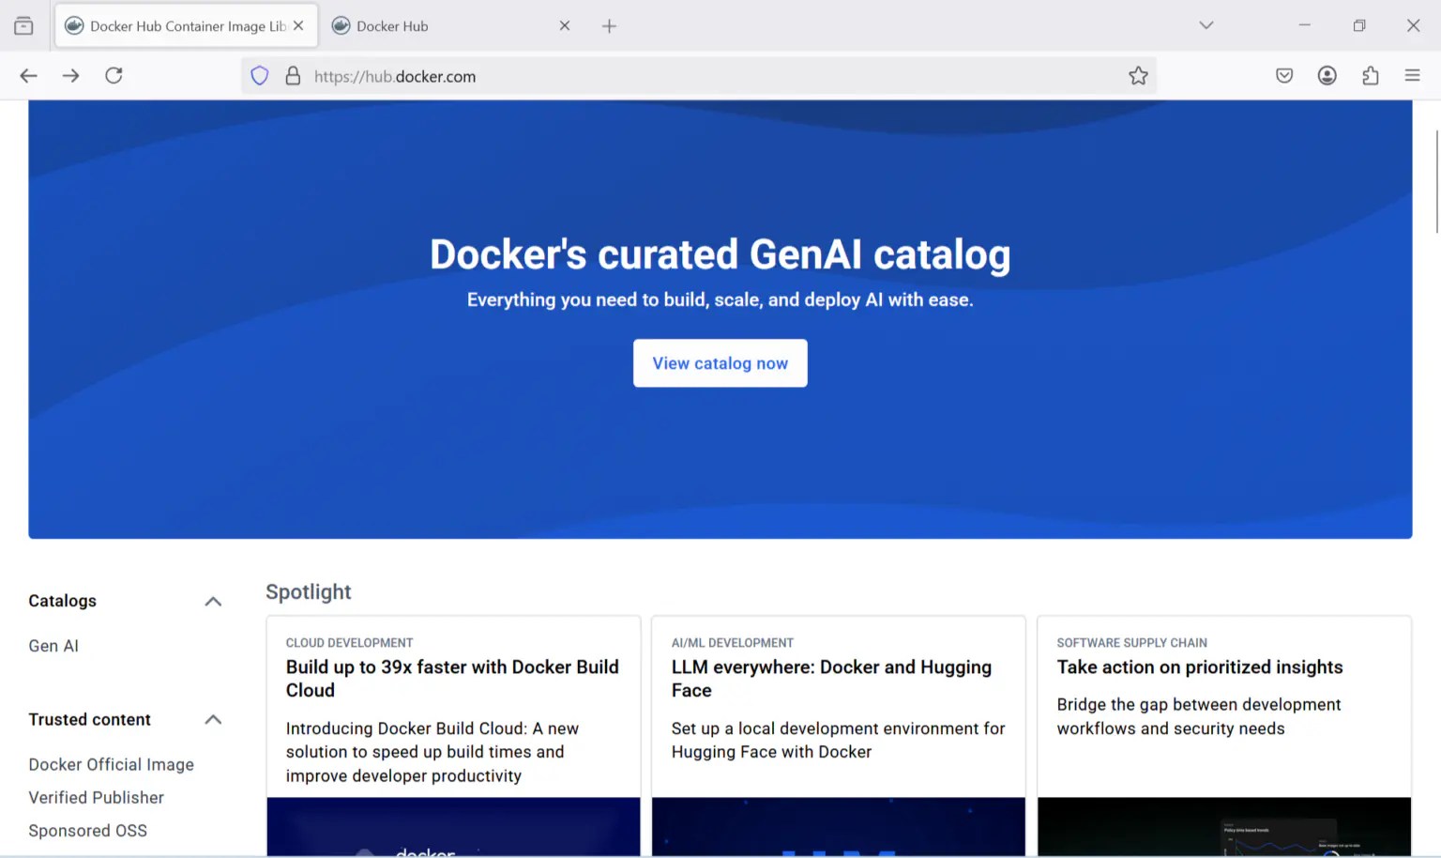Focus the address bar showing hub.docker.com
The width and height of the screenshot is (1441, 858).
point(699,76)
